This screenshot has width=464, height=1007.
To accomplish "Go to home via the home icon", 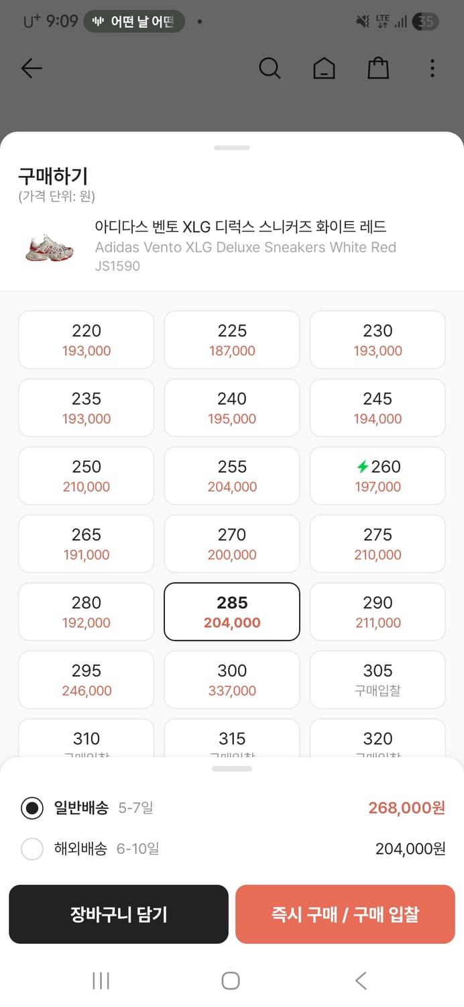I will 324,68.
